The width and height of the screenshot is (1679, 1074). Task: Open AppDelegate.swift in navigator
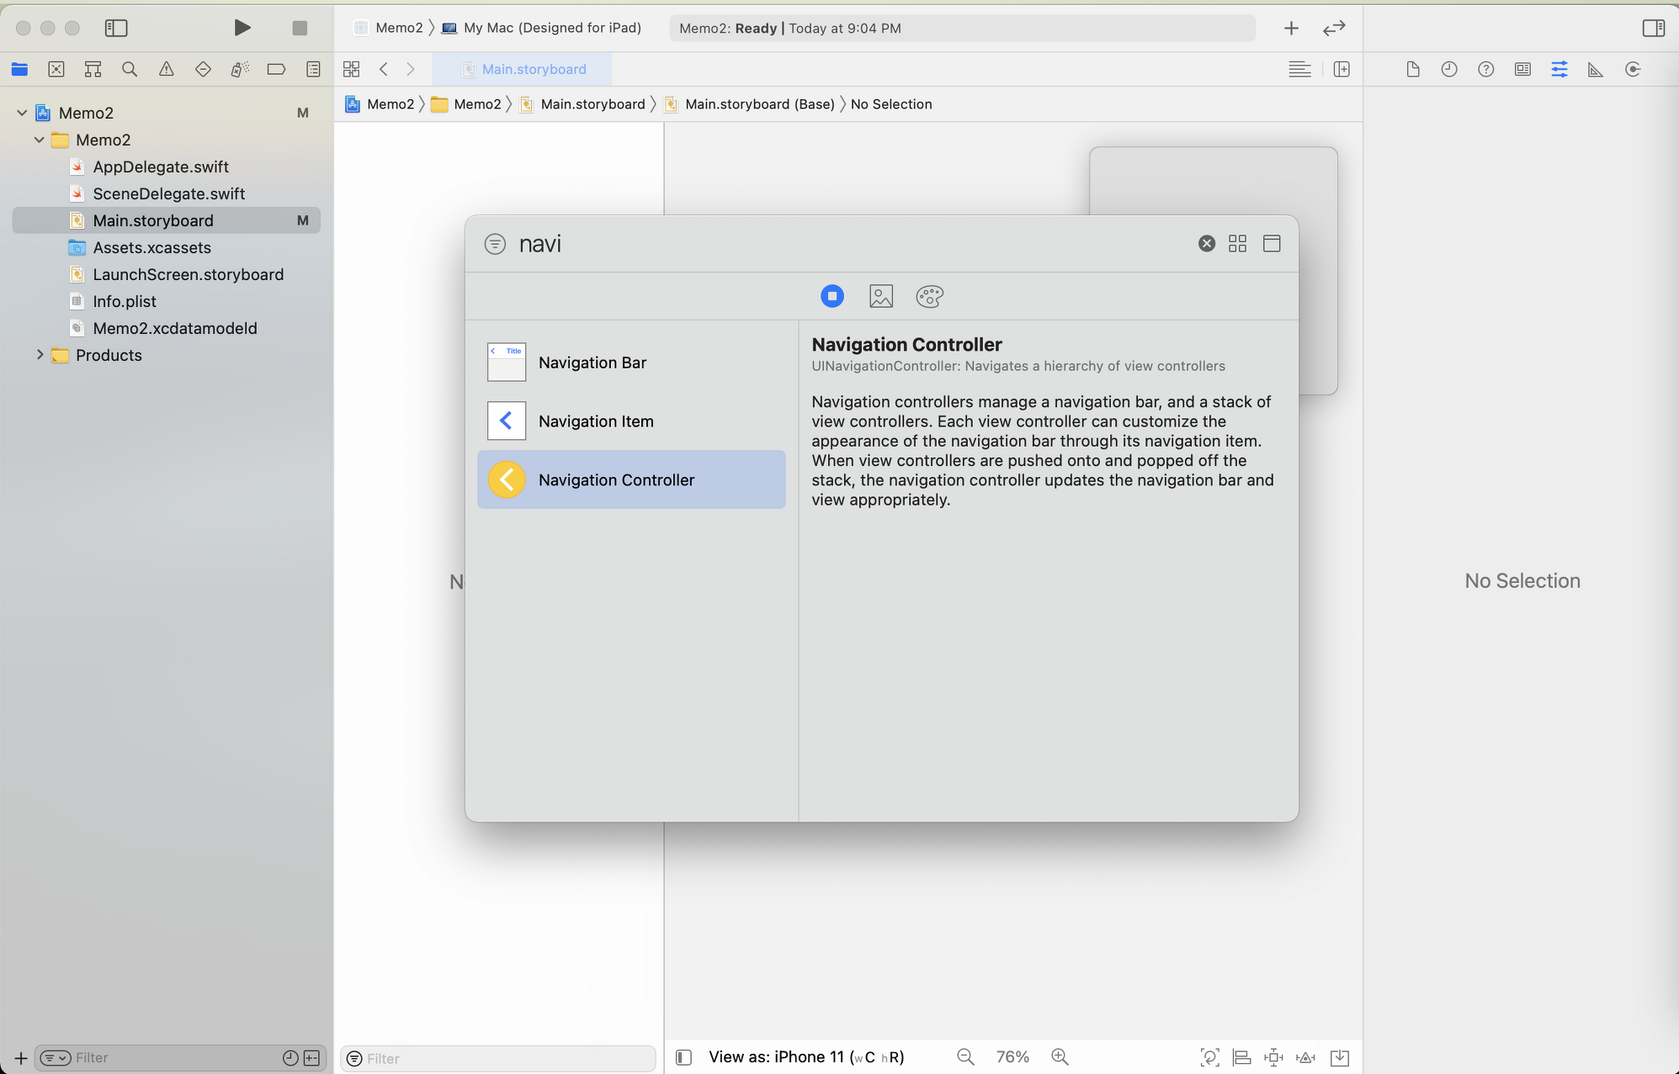pos(161,167)
